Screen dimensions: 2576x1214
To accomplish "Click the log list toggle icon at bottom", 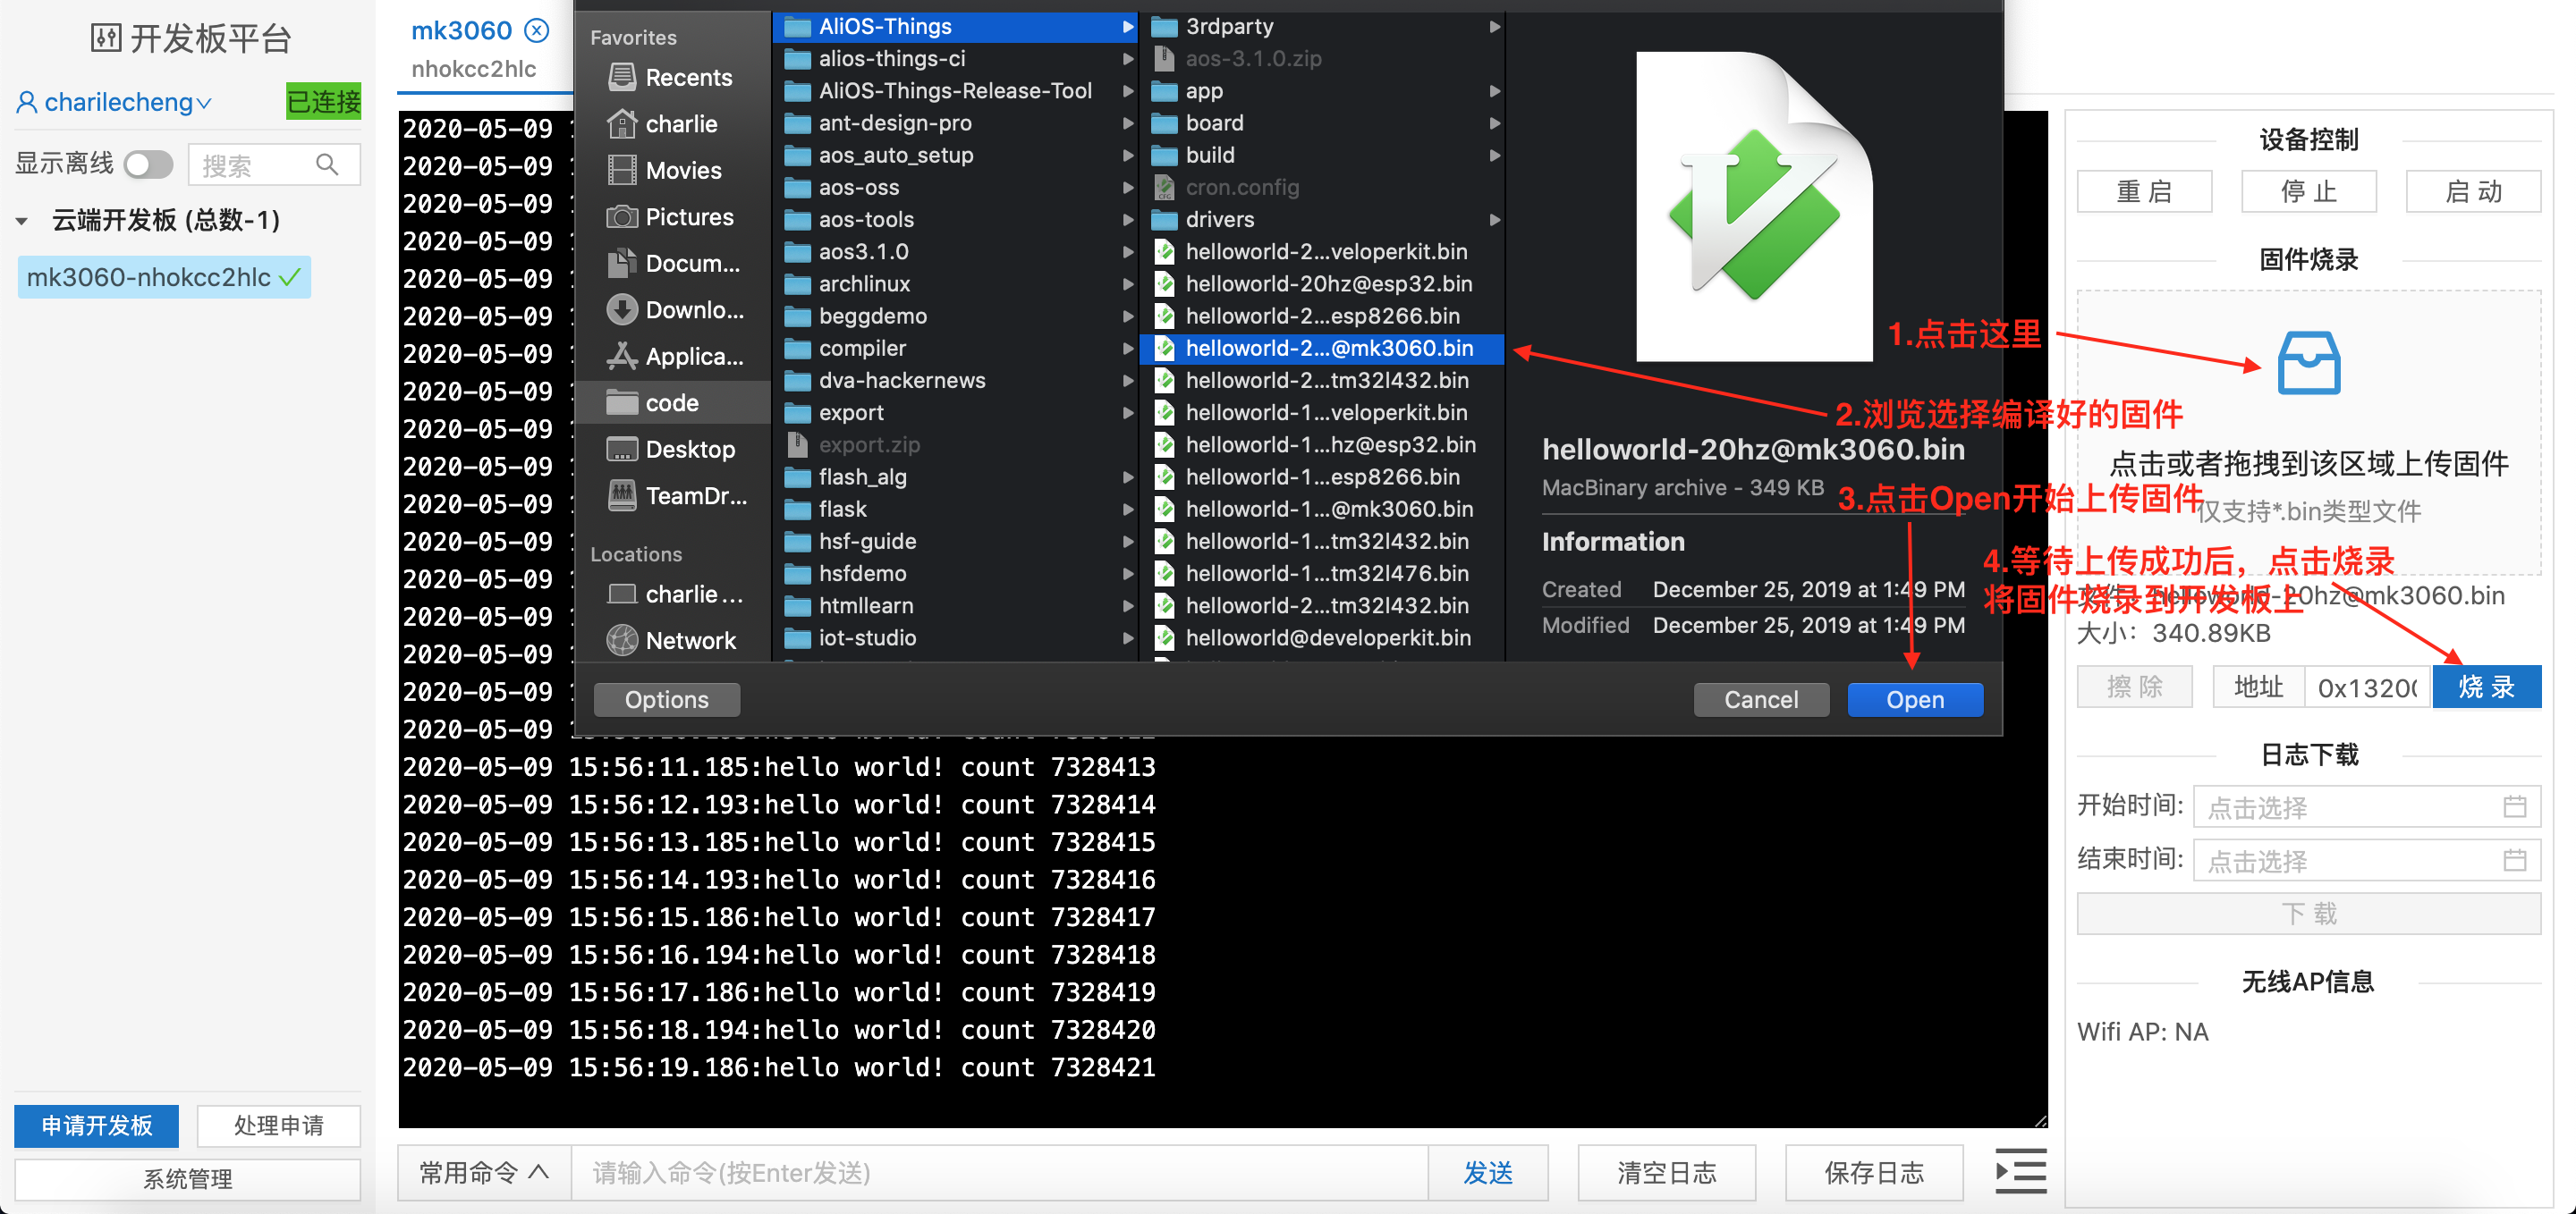I will pyautogui.click(x=2020, y=1171).
